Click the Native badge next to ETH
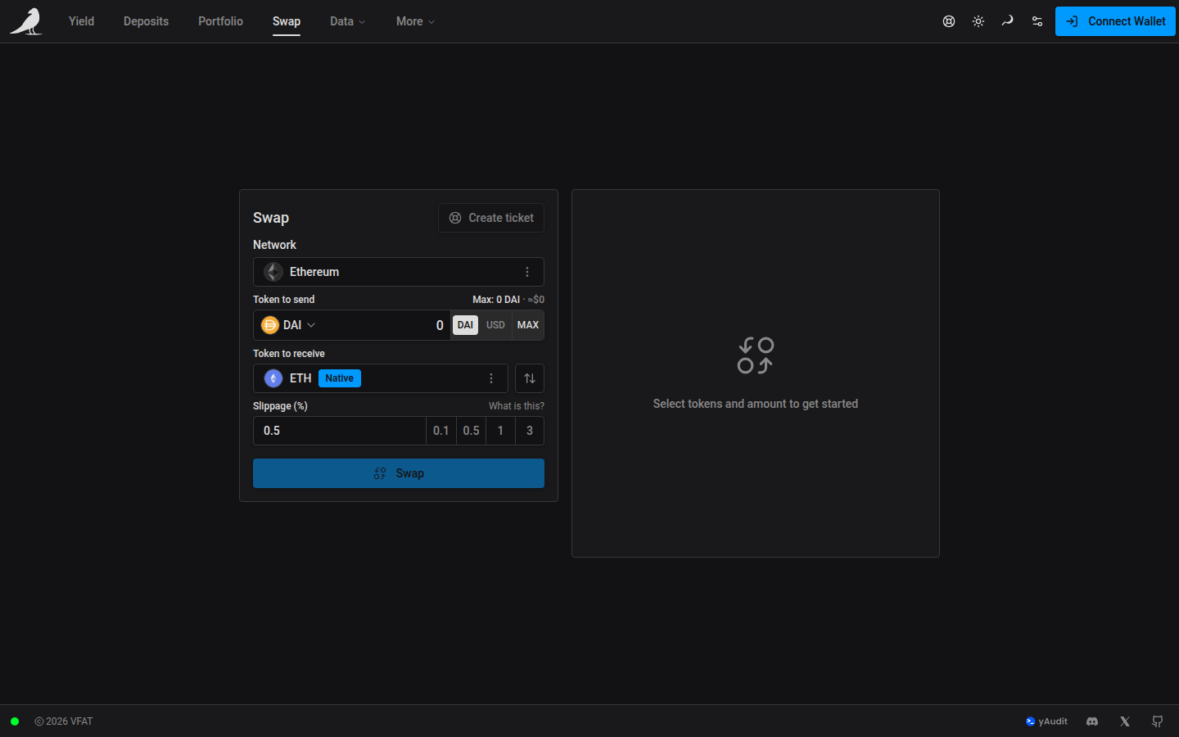 click(x=340, y=378)
